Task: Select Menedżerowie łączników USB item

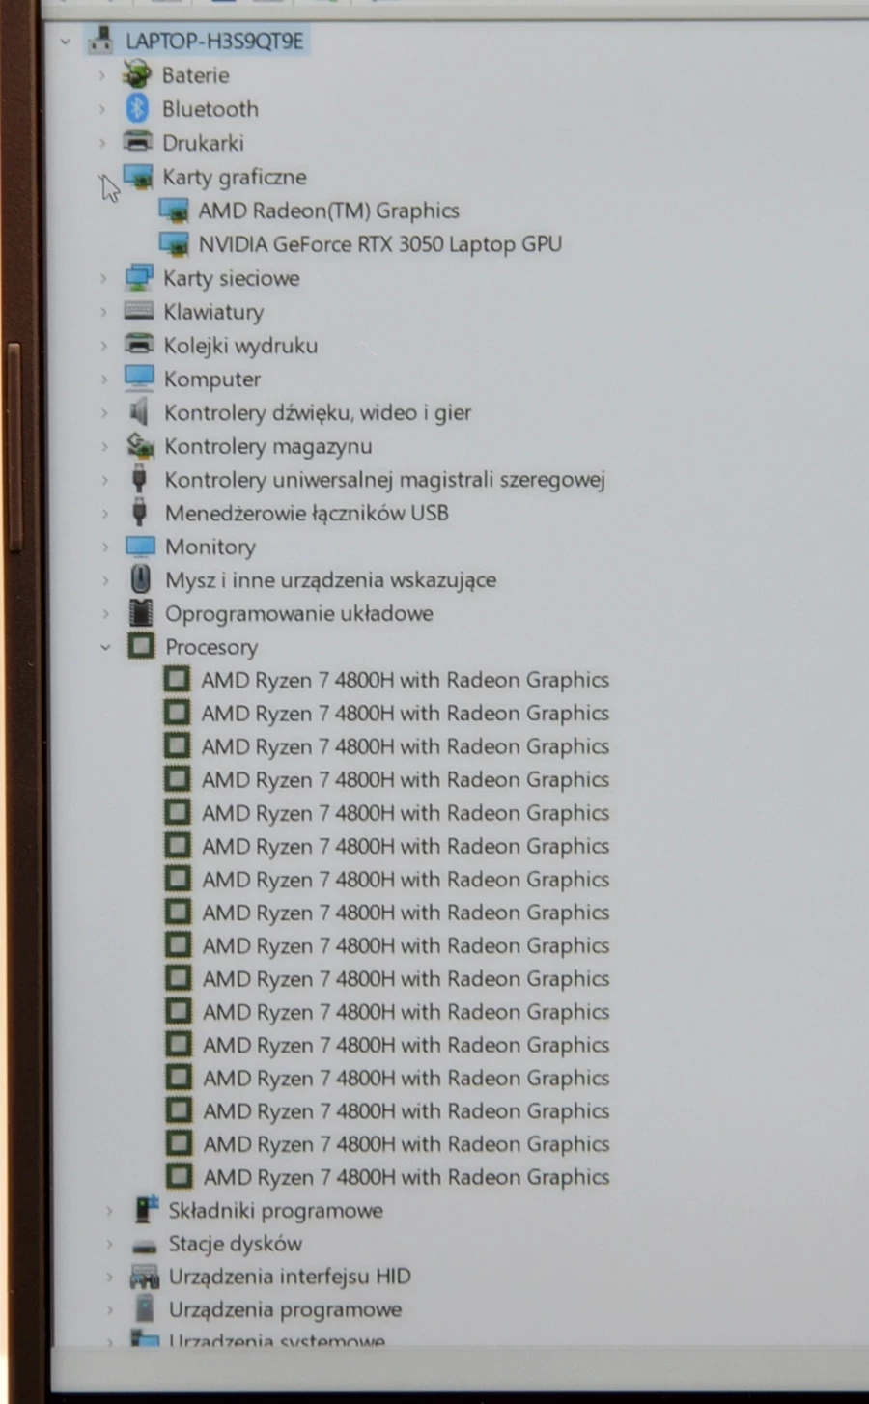Action: coord(306,513)
